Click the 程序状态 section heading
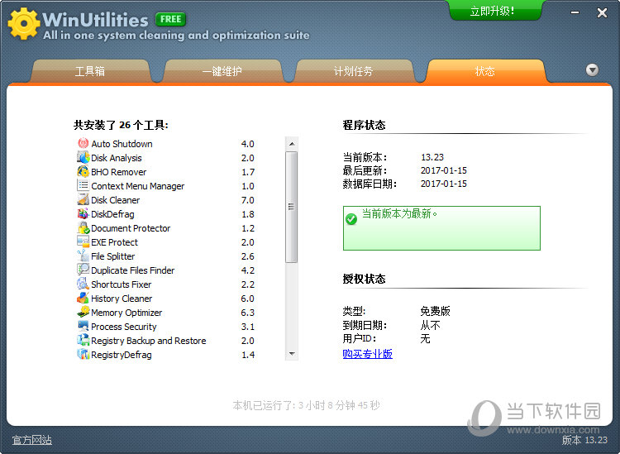The width and height of the screenshot is (620, 454). (364, 125)
